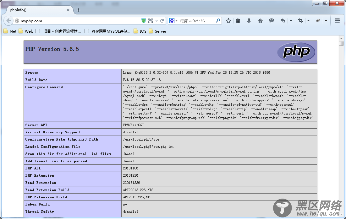Click the vertical scrollbar thumb

[341, 43]
